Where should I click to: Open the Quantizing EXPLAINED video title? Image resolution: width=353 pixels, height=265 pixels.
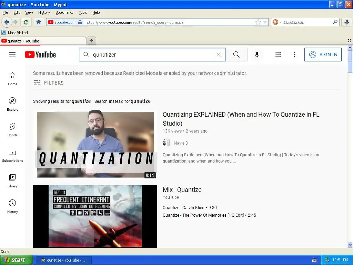click(241, 119)
